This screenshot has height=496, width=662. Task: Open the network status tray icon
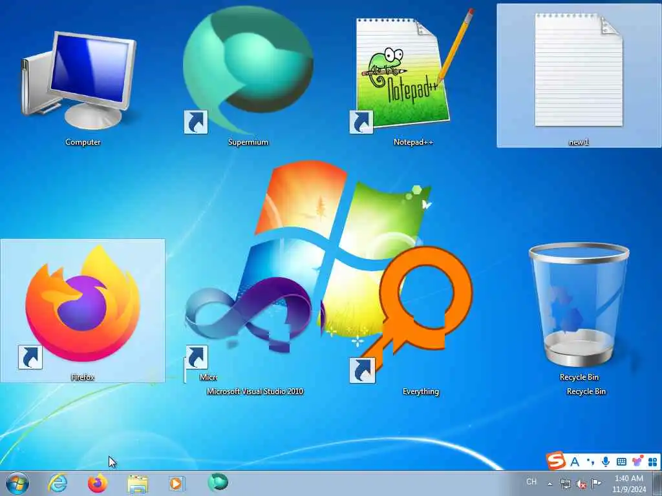(565, 484)
